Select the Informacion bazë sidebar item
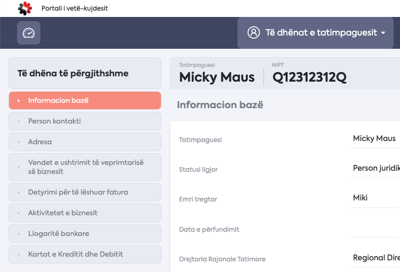The height and width of the screenshot is (272, 400). pyautogui.click(x=85, y=100)
